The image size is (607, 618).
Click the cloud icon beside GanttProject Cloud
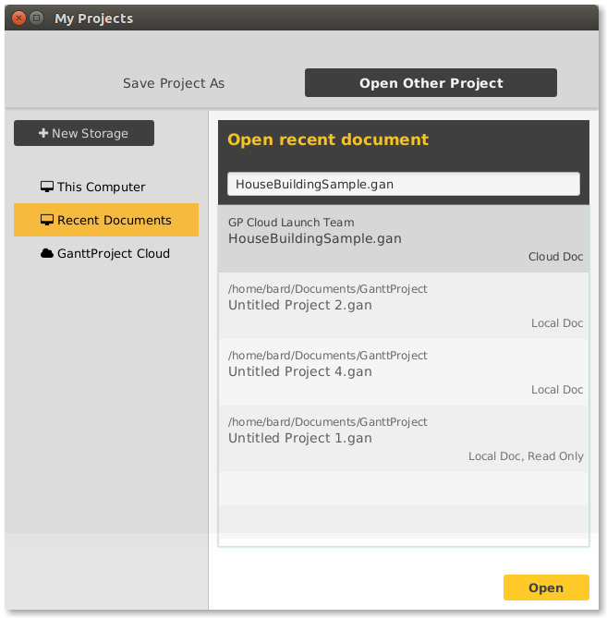point(47,253)
